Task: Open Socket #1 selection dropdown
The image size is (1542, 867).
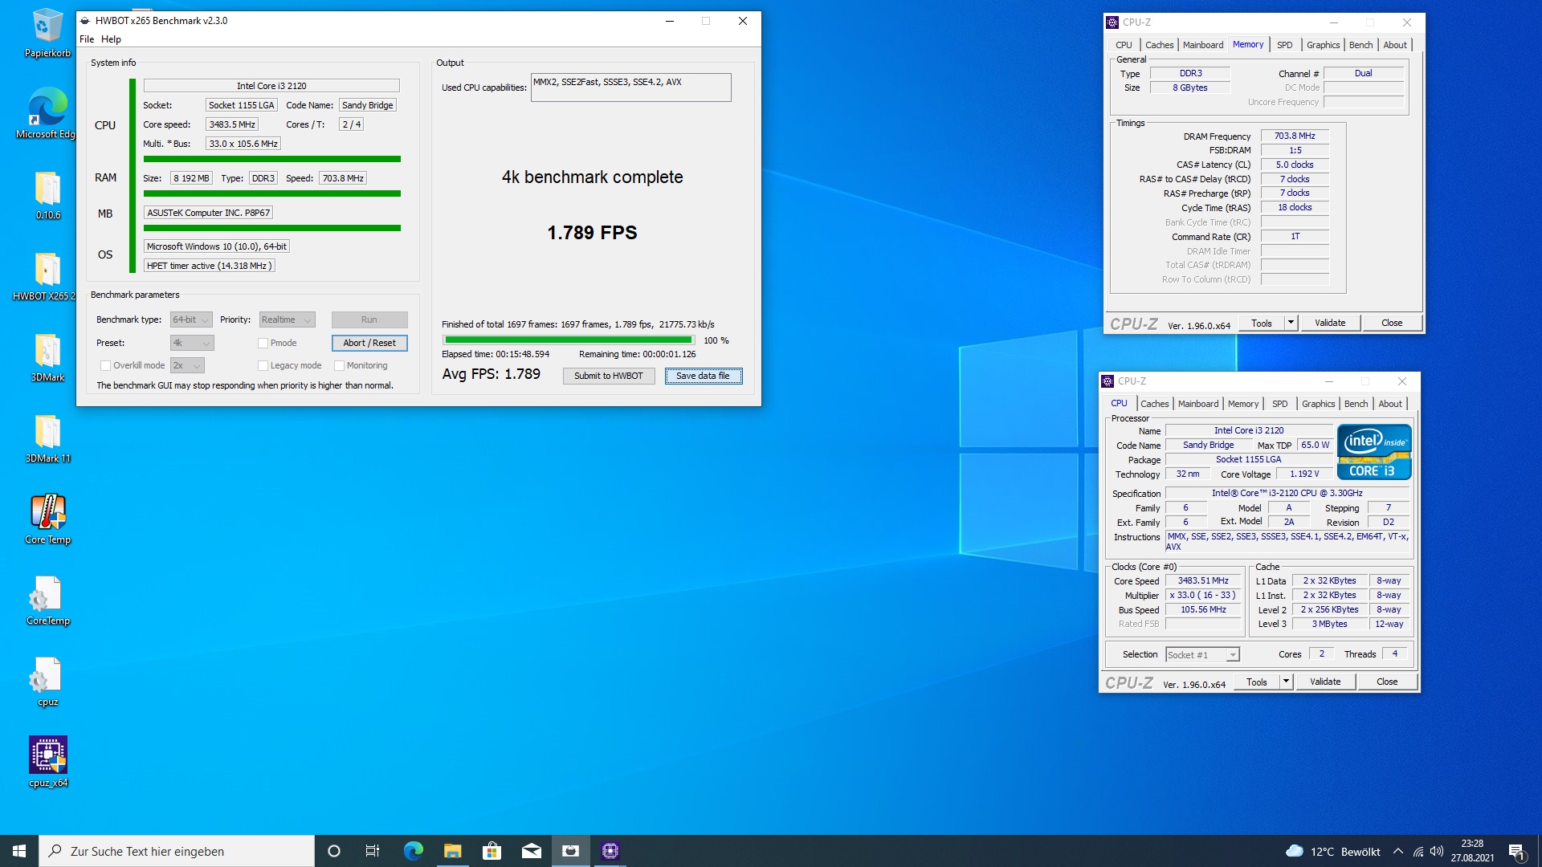Action: (x=1202, y=655)
